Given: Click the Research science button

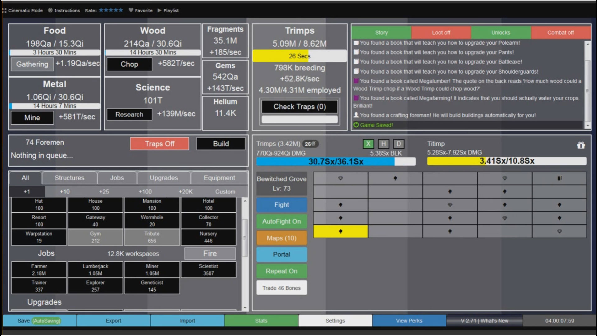Looking at the screenshot, I should tap(129, 114).
